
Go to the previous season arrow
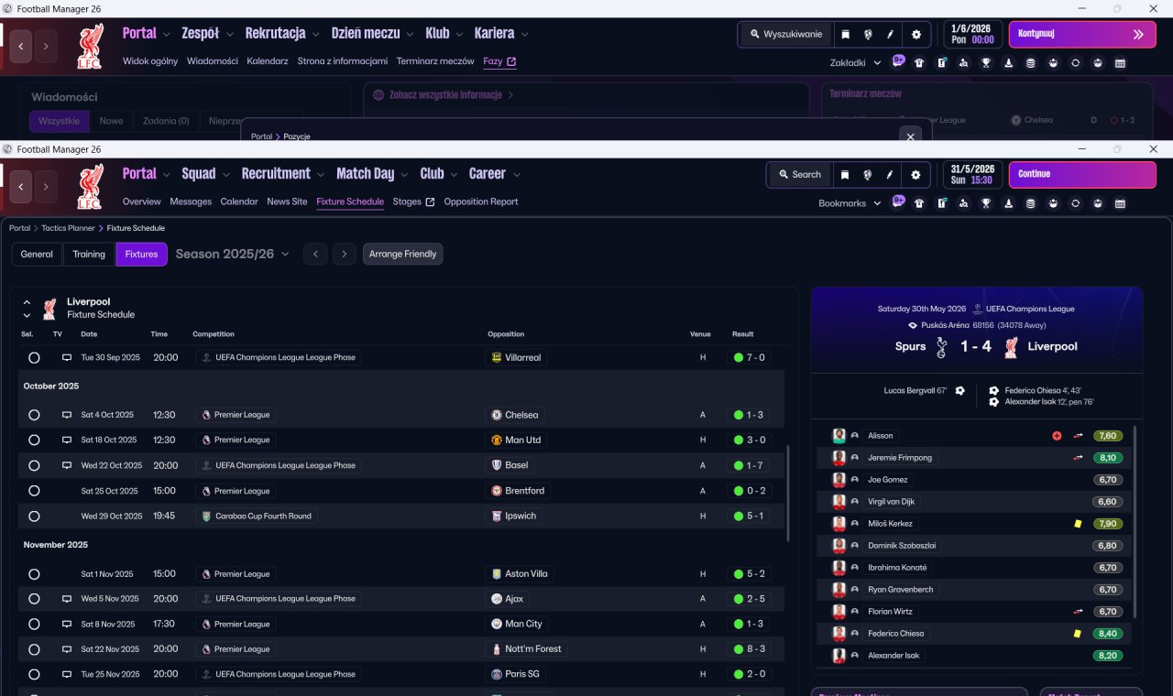click(314, 255)
